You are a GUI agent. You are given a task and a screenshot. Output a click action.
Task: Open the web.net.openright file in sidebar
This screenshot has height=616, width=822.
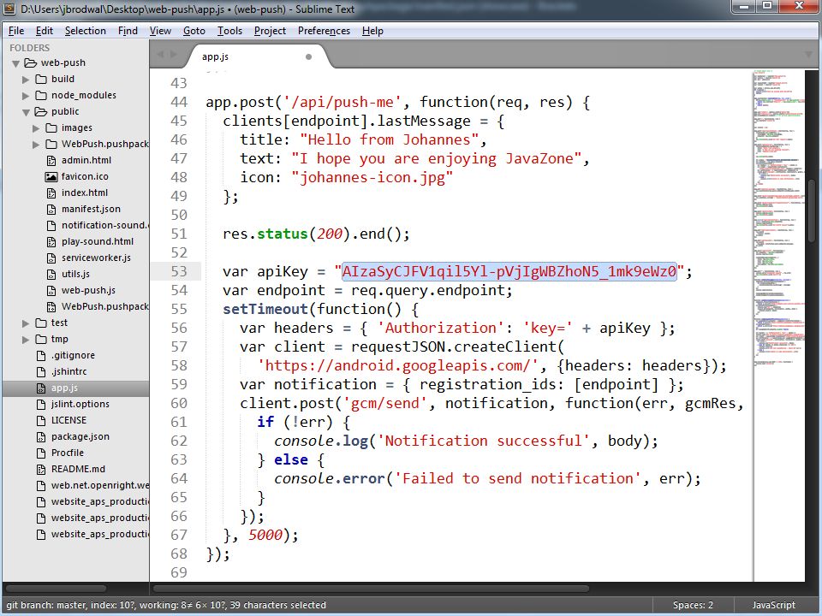(99, 485)
